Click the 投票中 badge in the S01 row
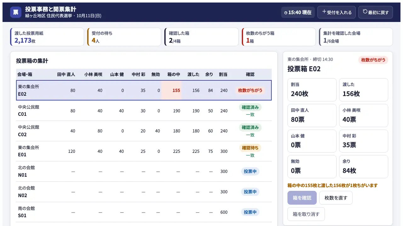This screenshot has height=226, width=403. (x=250, y=212)
